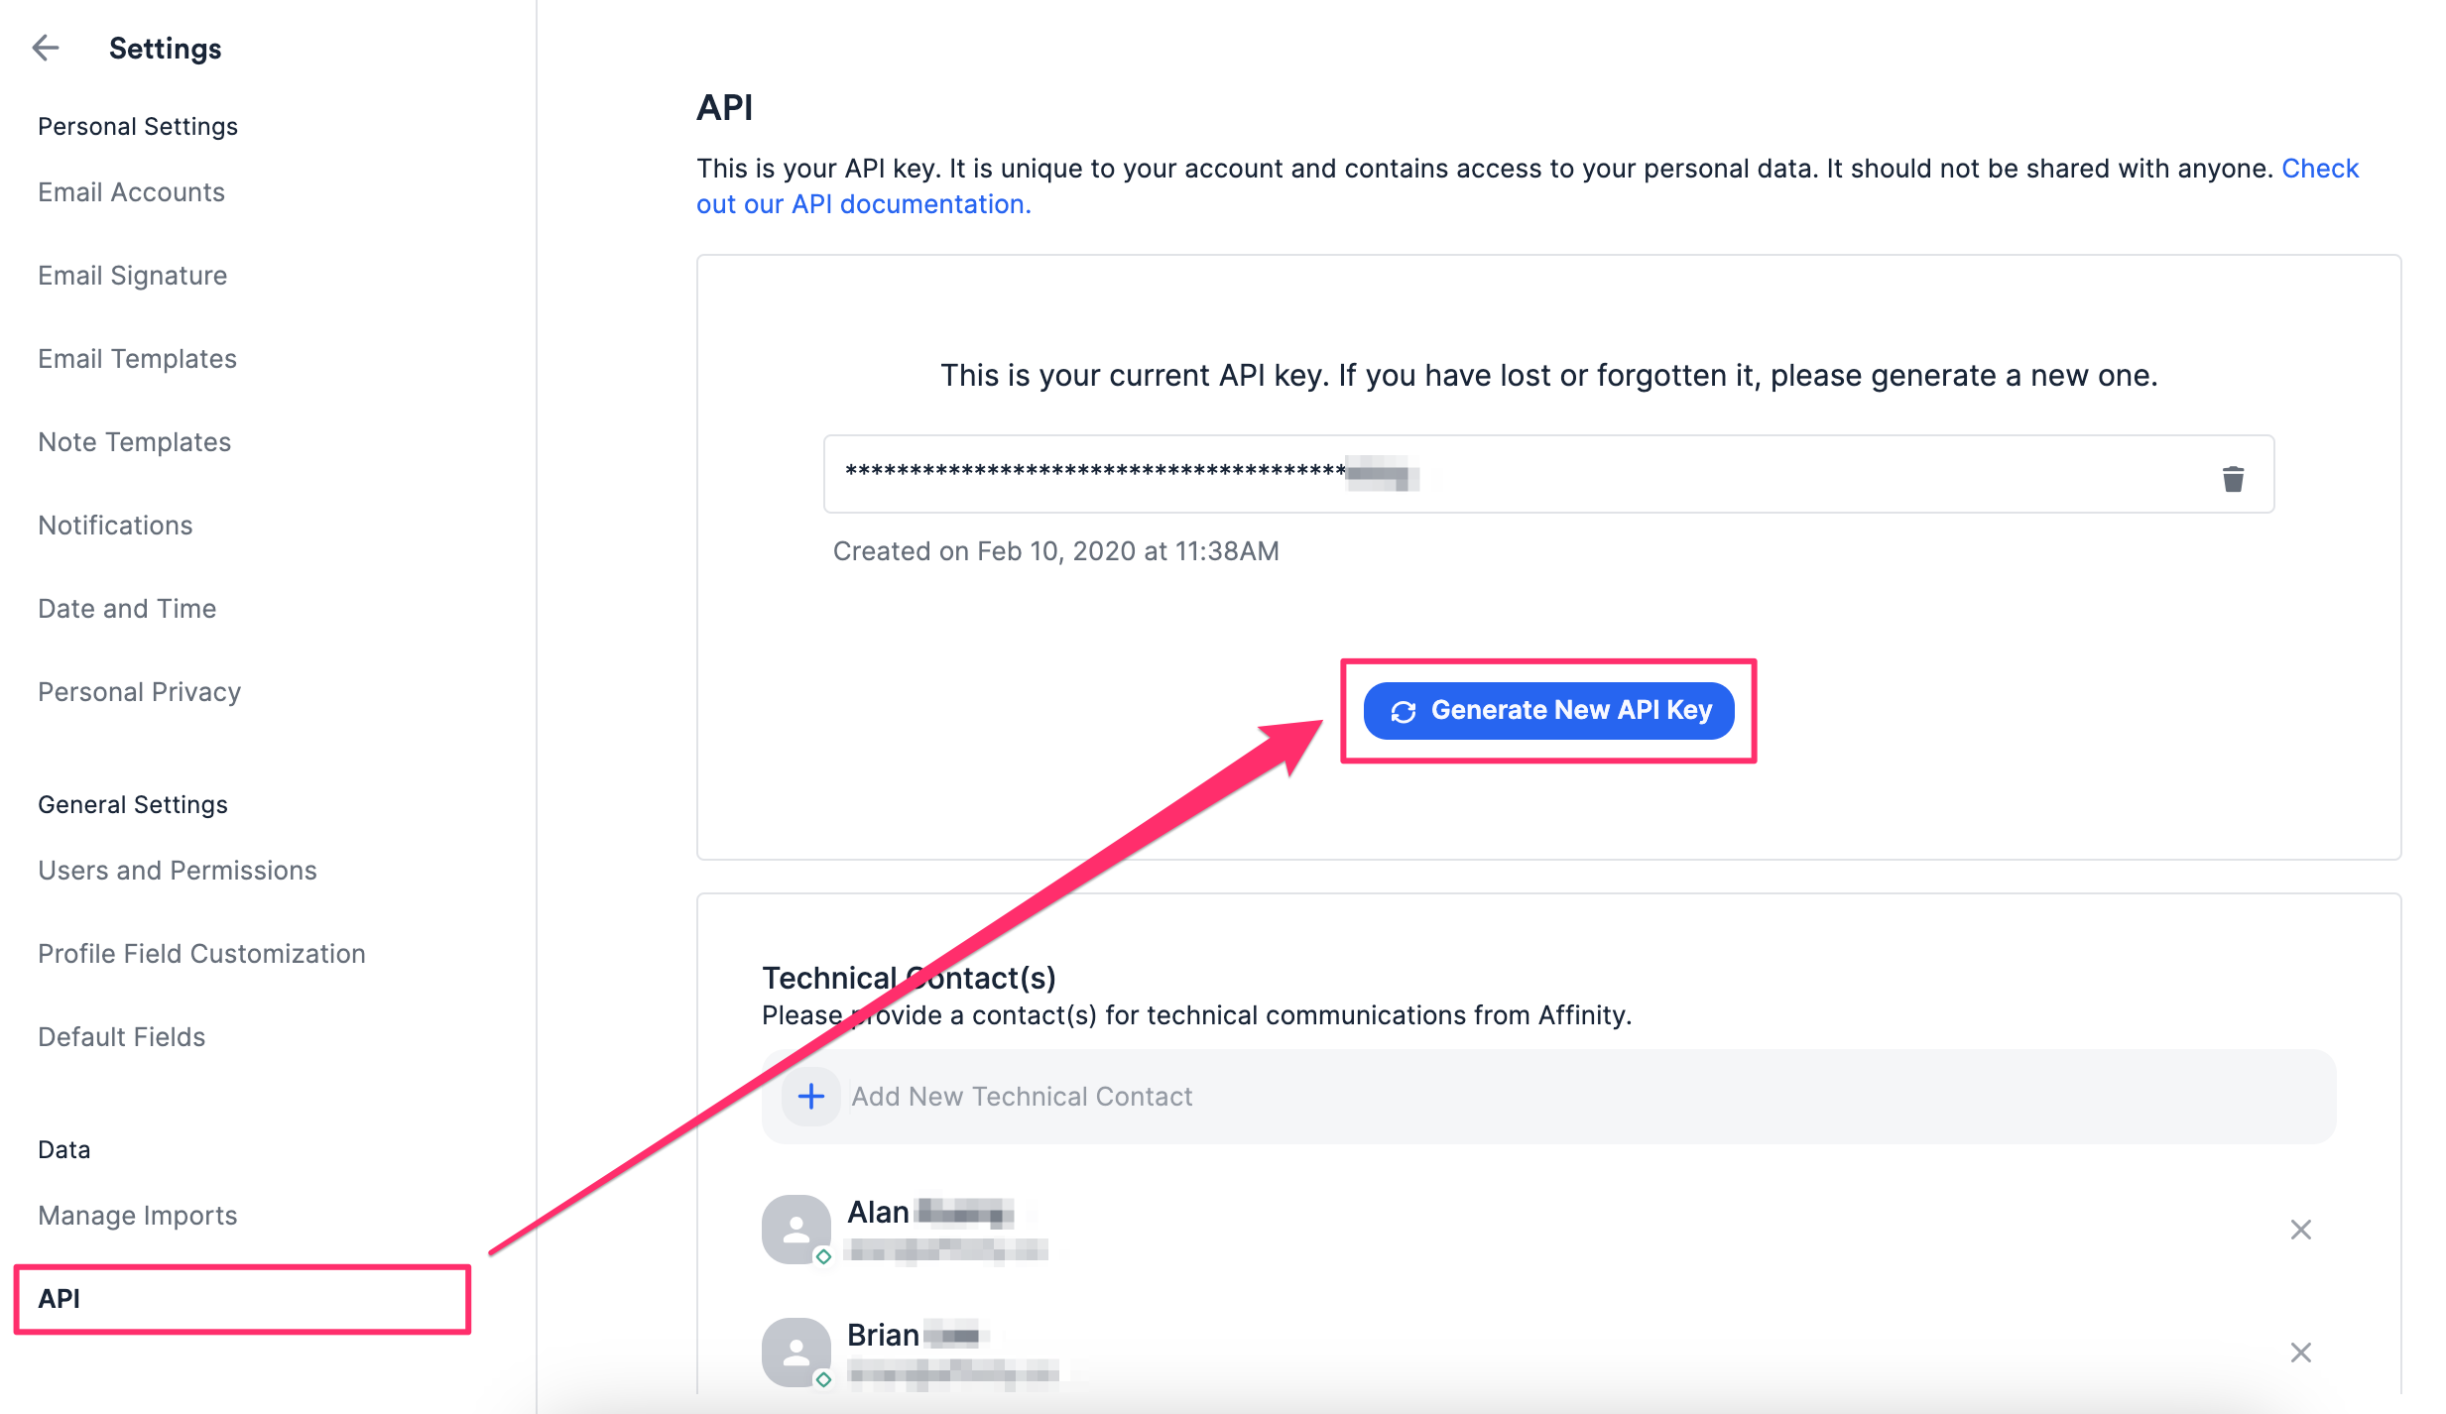Remove Brian from technical contacts
The height and width of the screenshot is (1414, 2446).
pos(2302,1352)
